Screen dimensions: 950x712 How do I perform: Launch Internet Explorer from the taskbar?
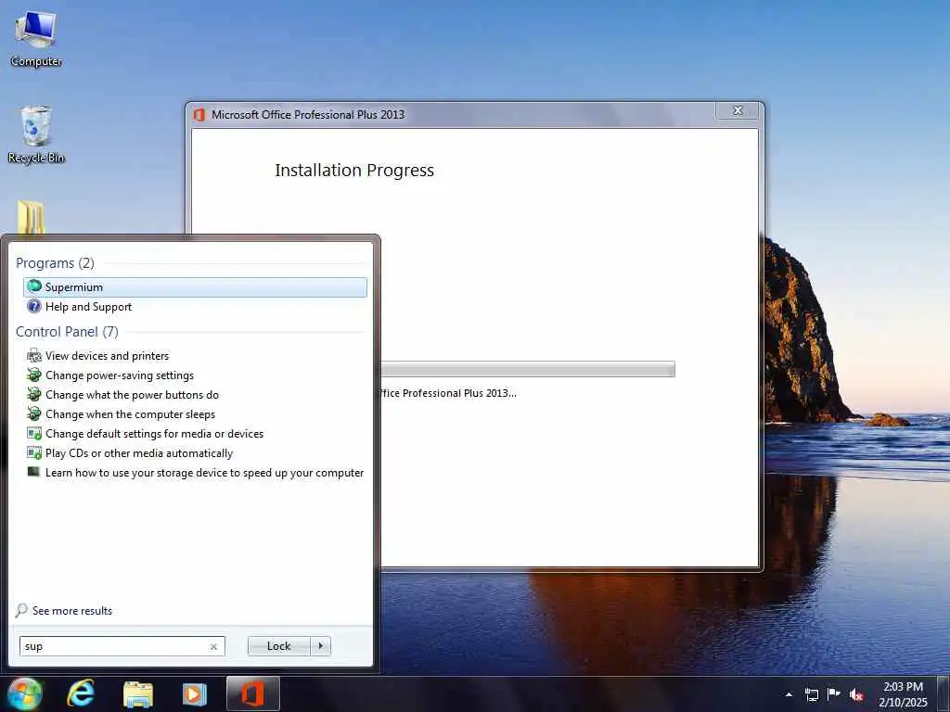(81, 693)
